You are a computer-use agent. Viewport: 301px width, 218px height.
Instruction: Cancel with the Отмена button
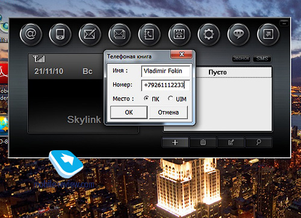click(169, 112)
